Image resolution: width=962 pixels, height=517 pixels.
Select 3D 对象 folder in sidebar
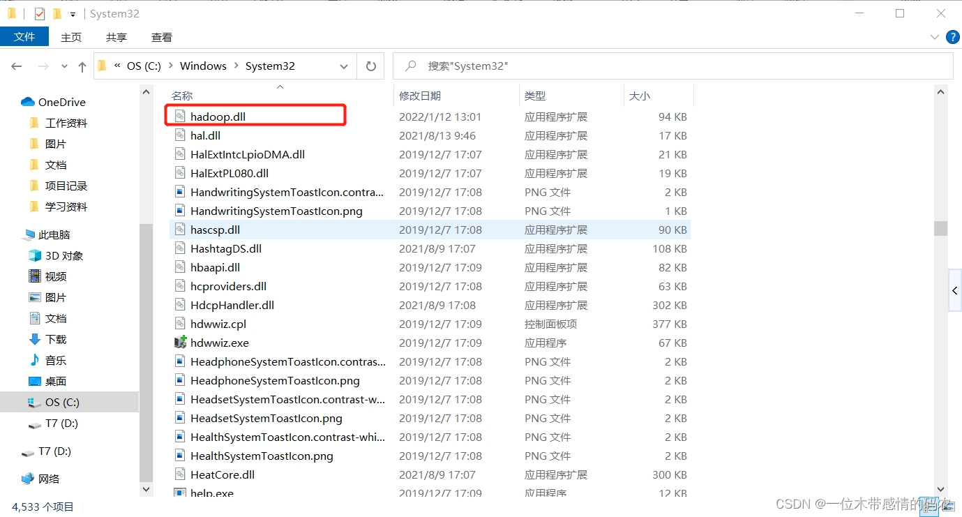click(63, 255)
